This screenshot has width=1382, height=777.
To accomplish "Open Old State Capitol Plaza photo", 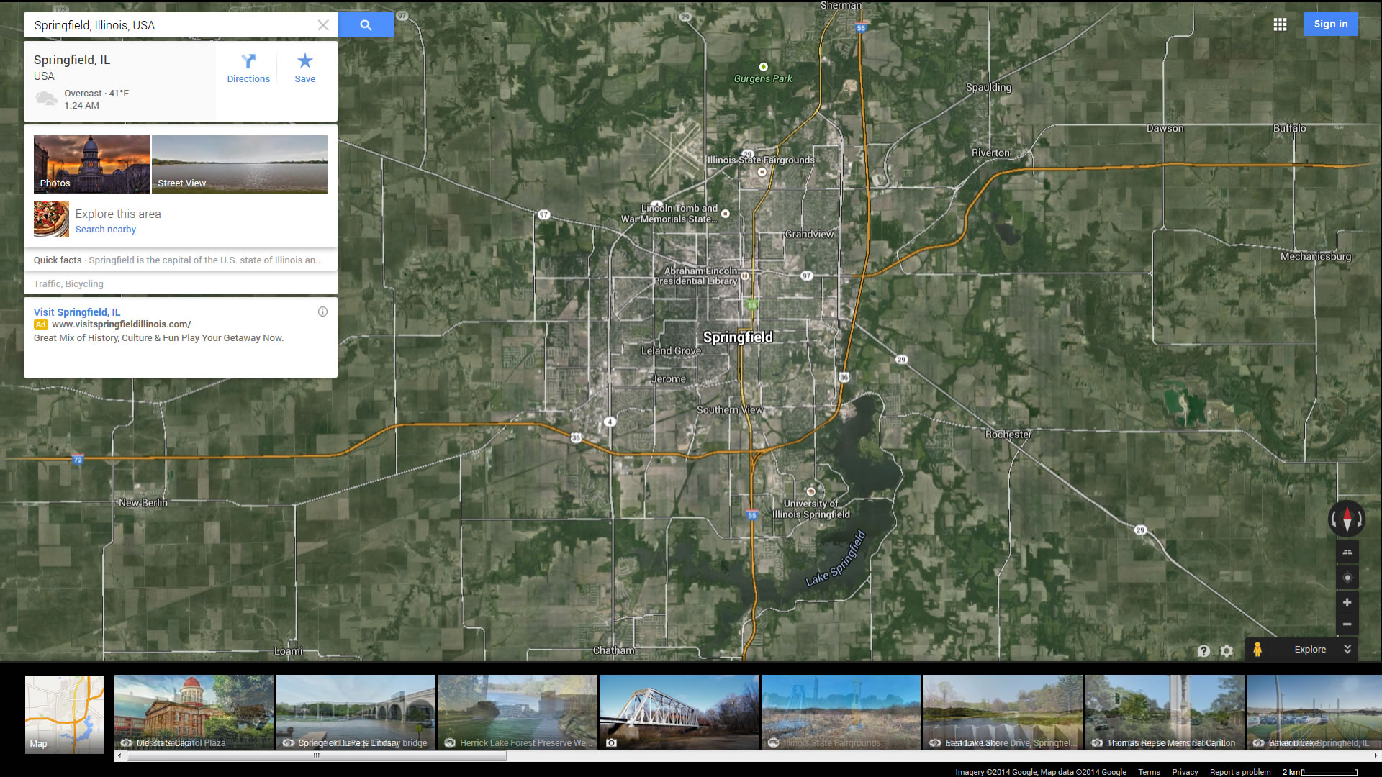I will coord(194,712).
